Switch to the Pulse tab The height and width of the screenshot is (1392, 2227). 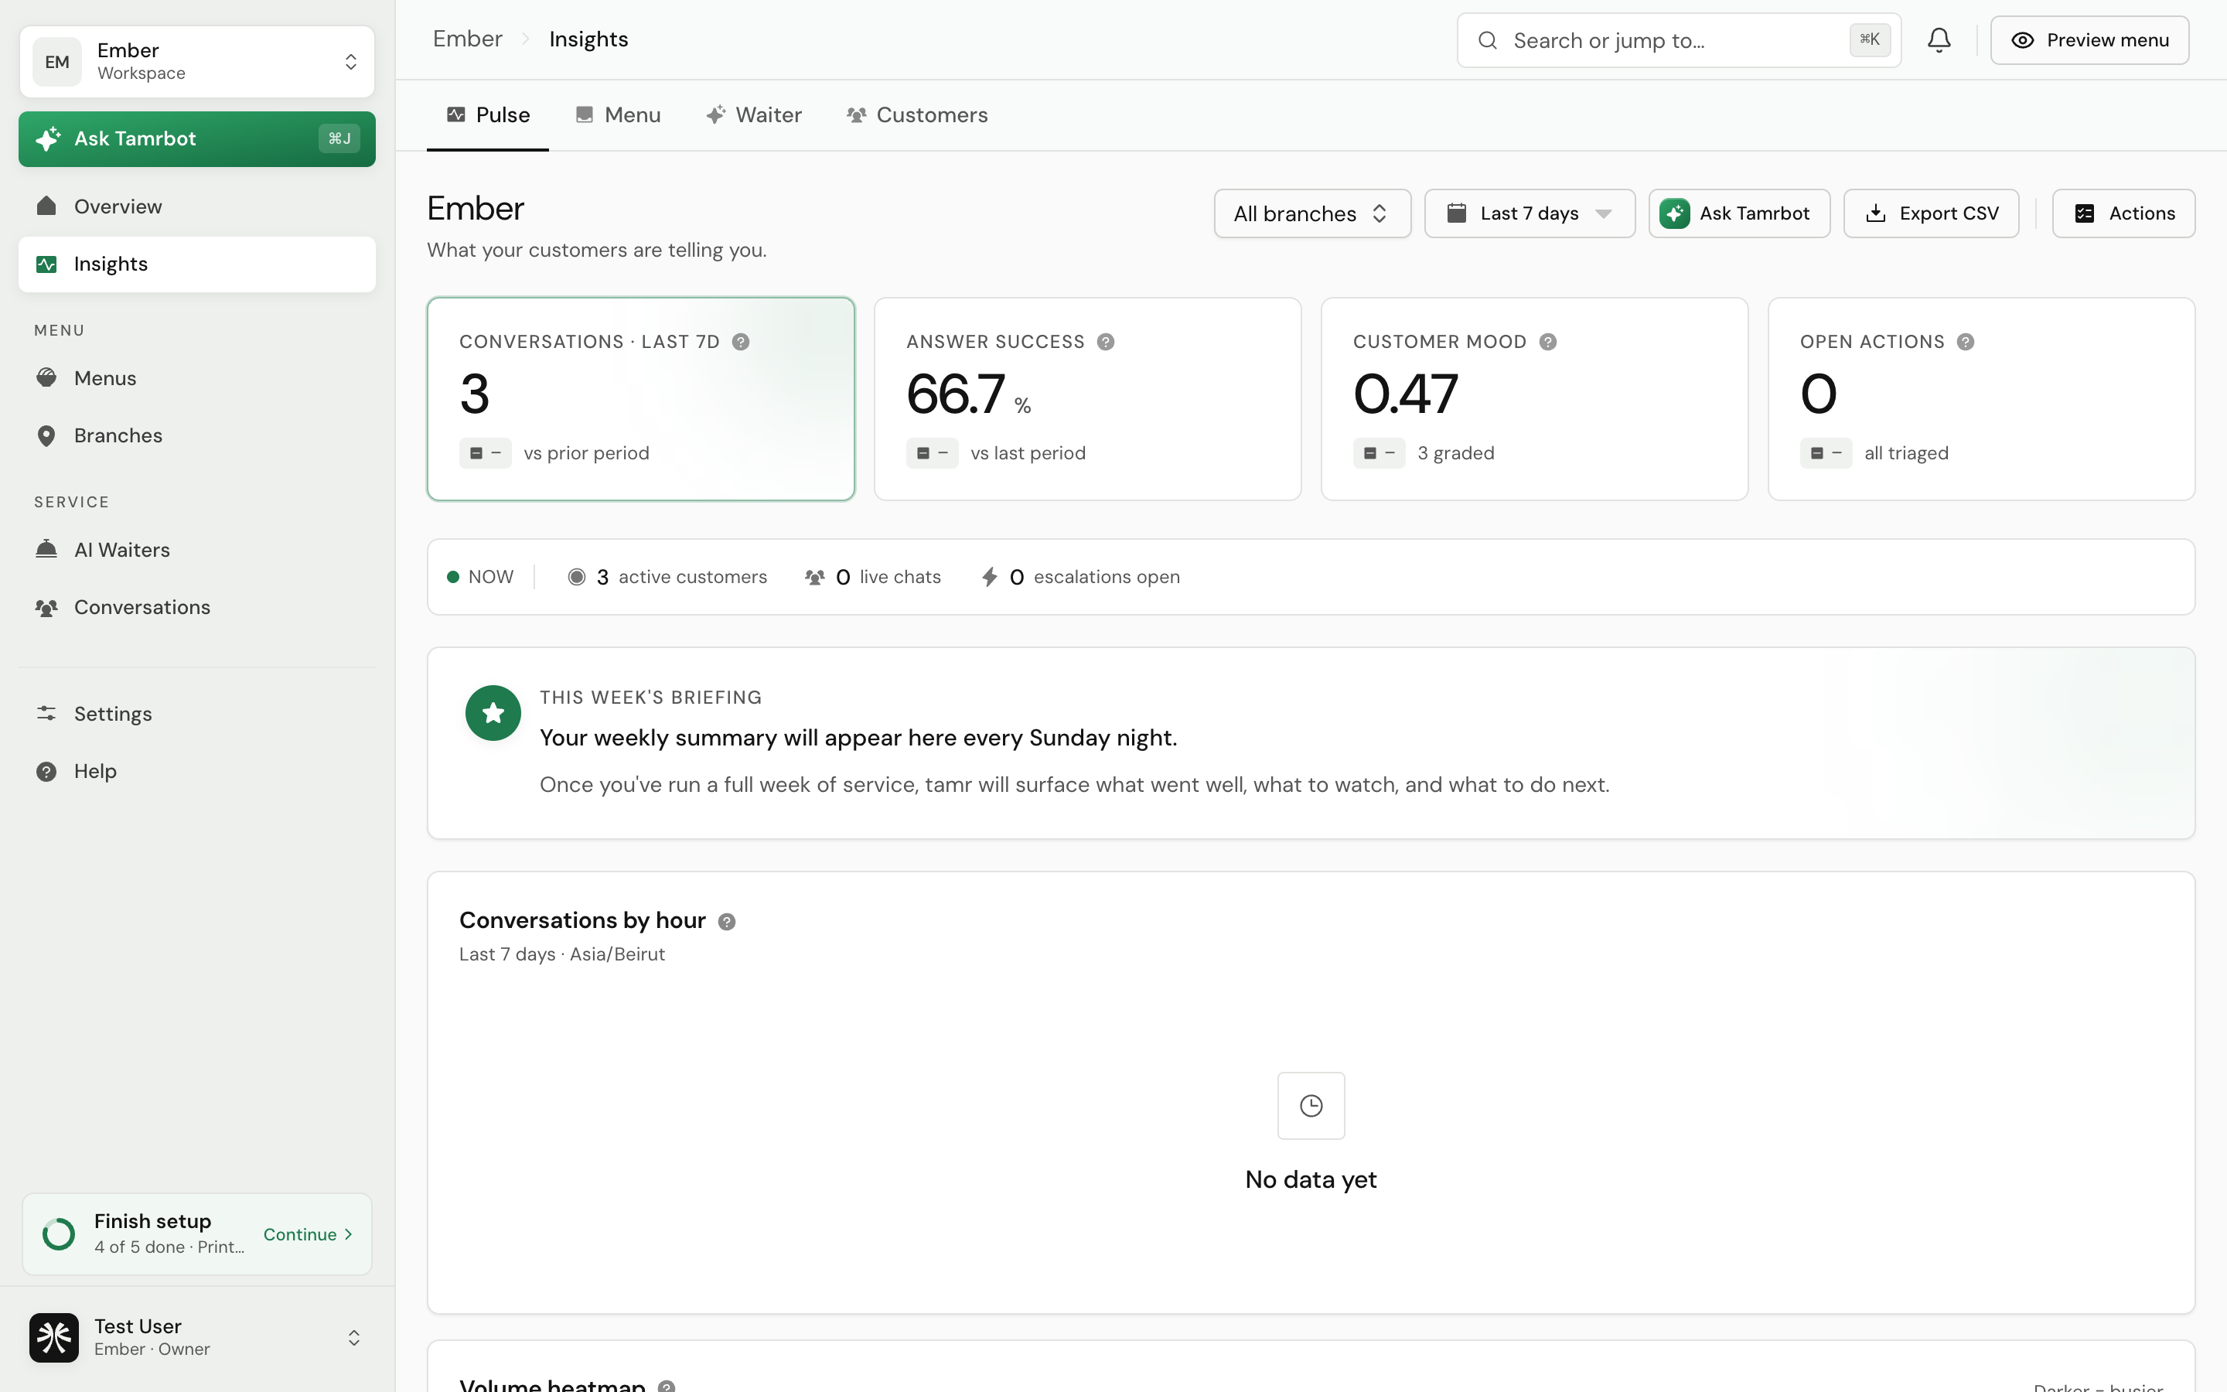488,115
